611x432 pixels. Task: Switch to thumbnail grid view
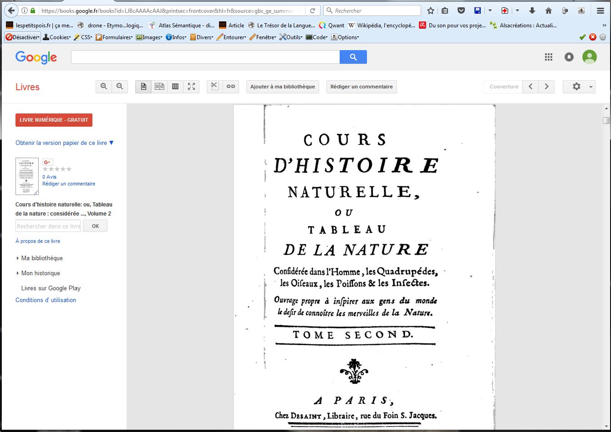175,87
